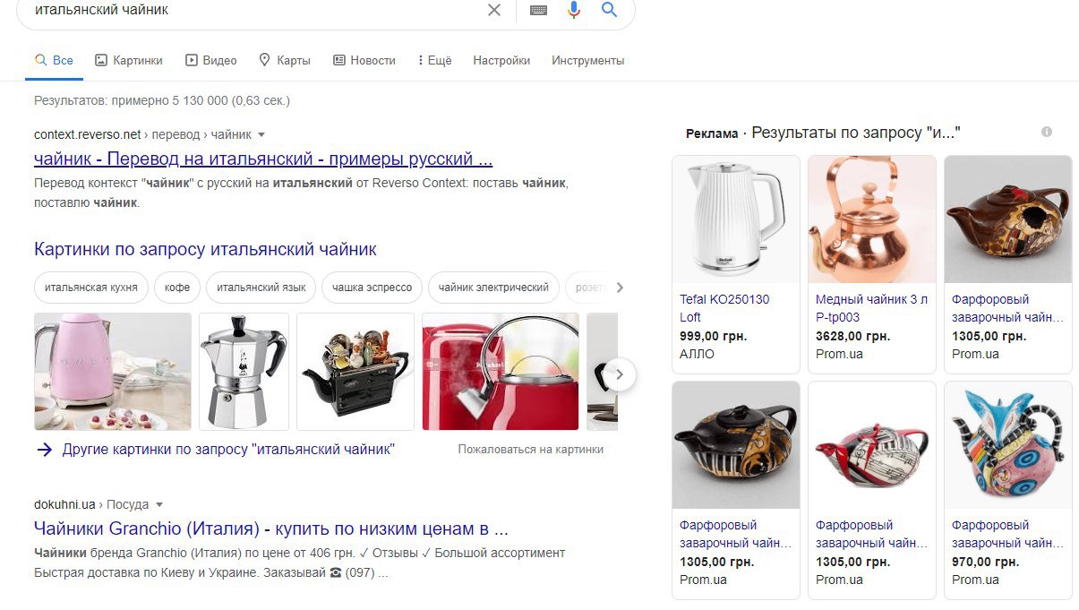Switch to the Новости tab

364,60
